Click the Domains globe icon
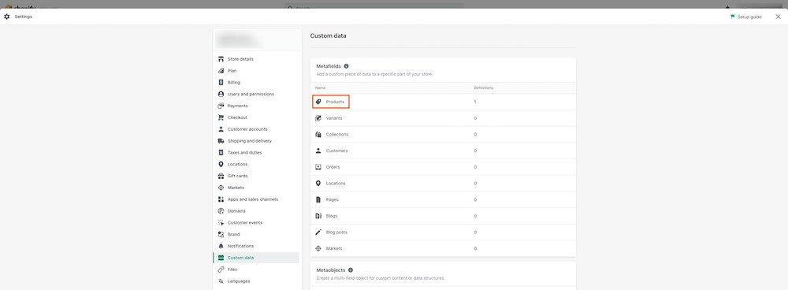The height and width of the screenshot is (290, 788). 221,211
